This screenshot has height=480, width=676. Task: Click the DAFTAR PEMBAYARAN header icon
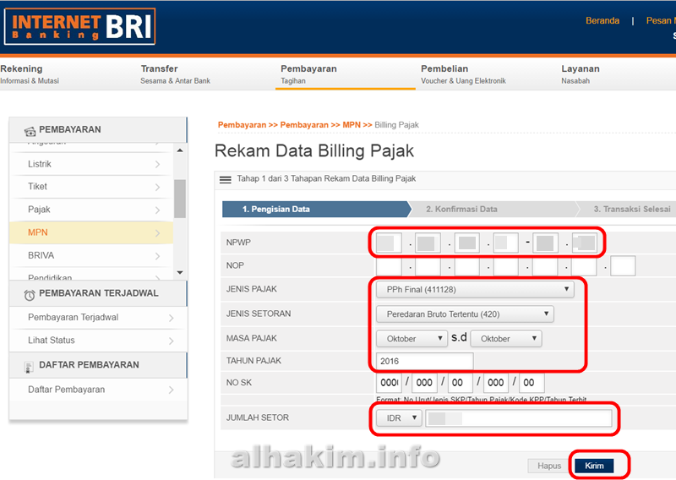(x=29, y=367)
